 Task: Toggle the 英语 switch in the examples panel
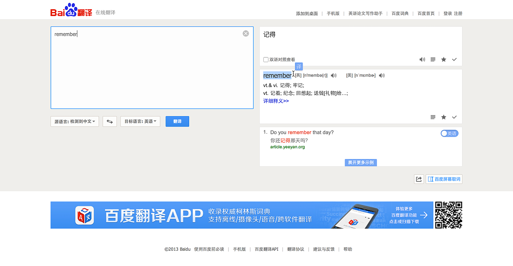(449, 133)
